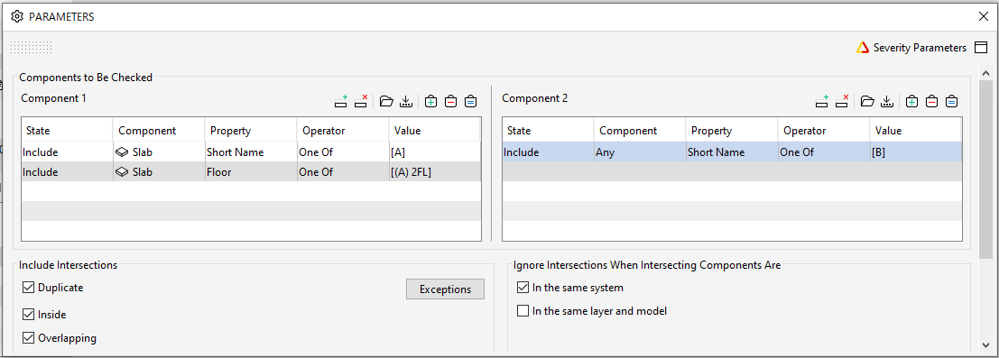Add a new row to Component 1
Image resolution: width=999 pixels, height=358 pixels.
(341, 101)
